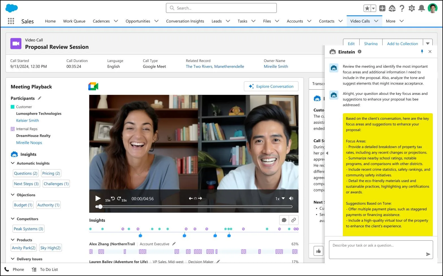Click the Explore Conversation button

[x=271, y=86]
